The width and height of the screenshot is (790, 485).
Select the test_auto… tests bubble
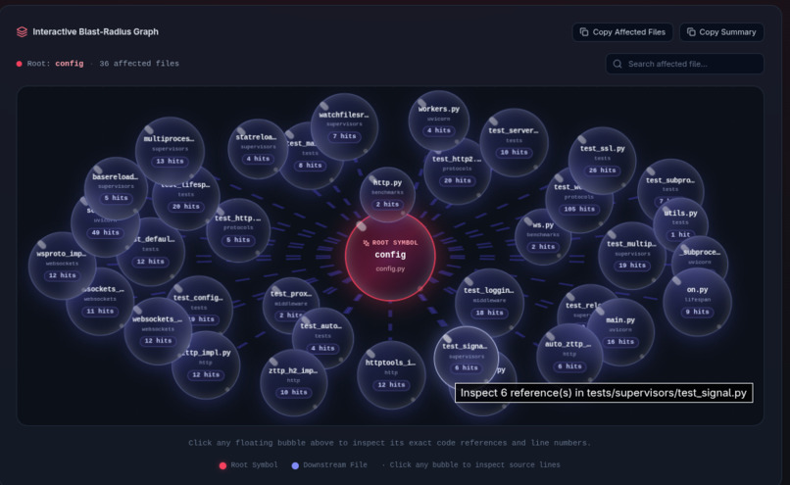click(x=322, y=338)
